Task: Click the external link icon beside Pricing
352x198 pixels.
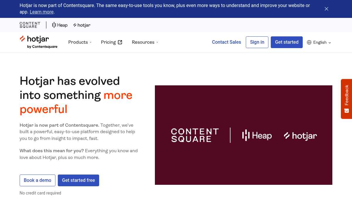Action: pyautogui.click(x=120, y=42)
